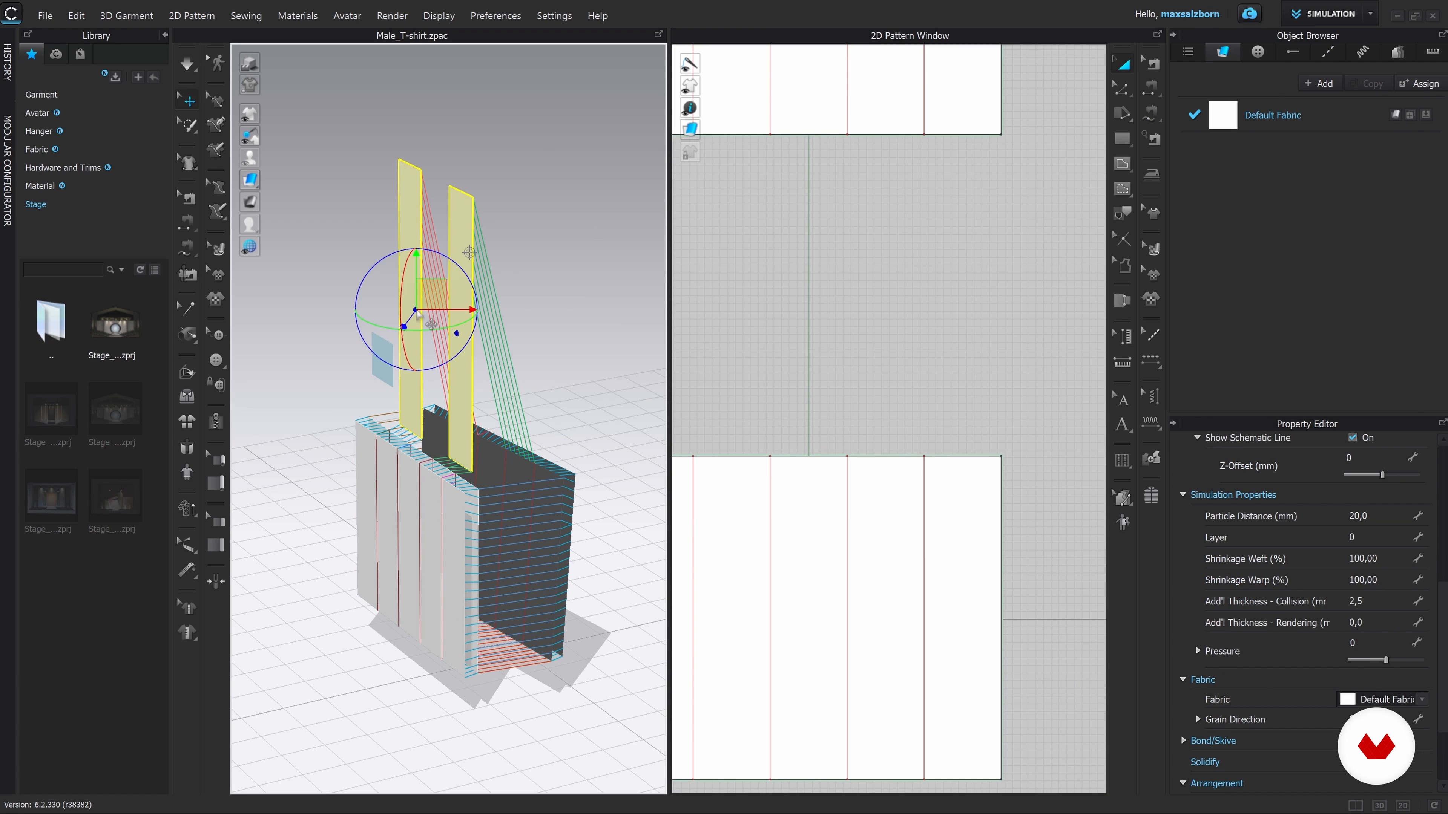
Task: Open the SIMULATION mode dropdown arrow
Action: [x=1371, y=14]
